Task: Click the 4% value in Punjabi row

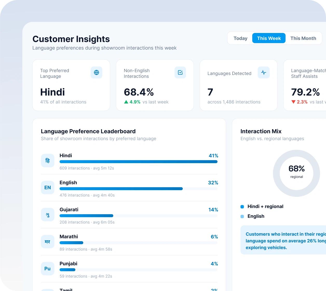Action: [x=214, y=264]
